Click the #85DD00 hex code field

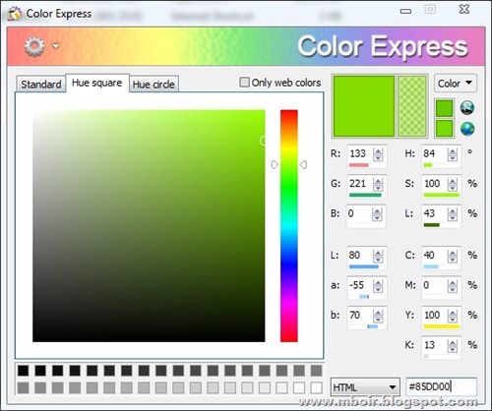441,386
